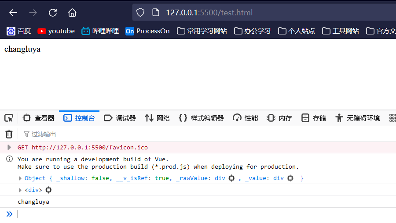
Task: Reload the current page
Action: (x=53, y=13)
